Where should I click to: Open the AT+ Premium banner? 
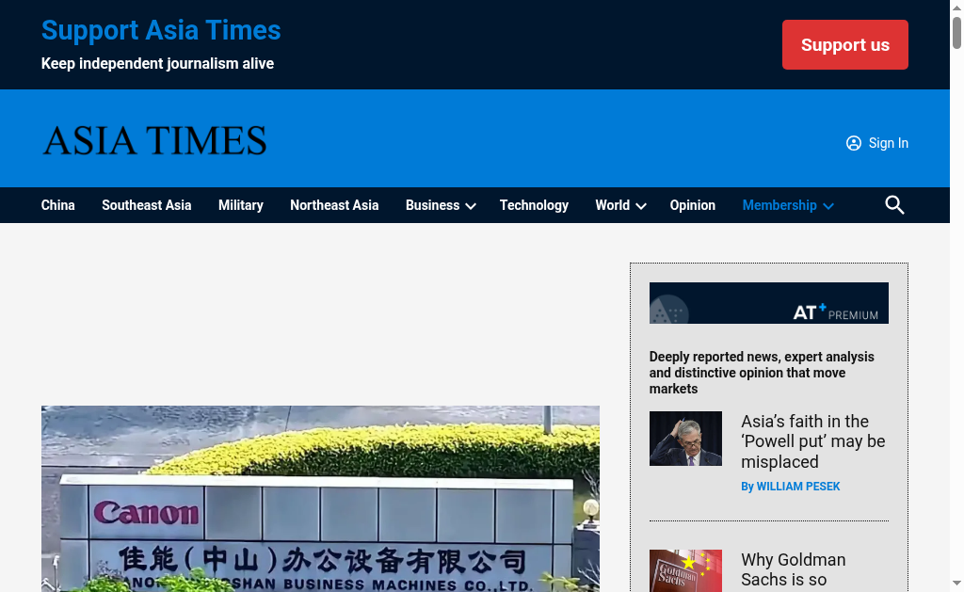tap(768, 303)
